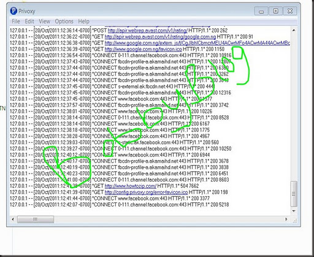Click the vertical scrollbar up arrow

coord(294,30)
